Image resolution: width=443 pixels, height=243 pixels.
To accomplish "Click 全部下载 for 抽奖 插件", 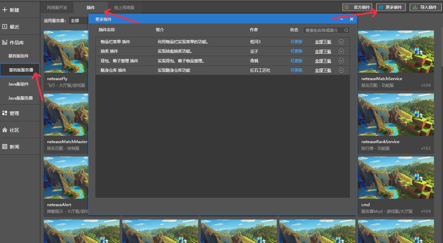I will pyautogui.click(x=323, y=51).
